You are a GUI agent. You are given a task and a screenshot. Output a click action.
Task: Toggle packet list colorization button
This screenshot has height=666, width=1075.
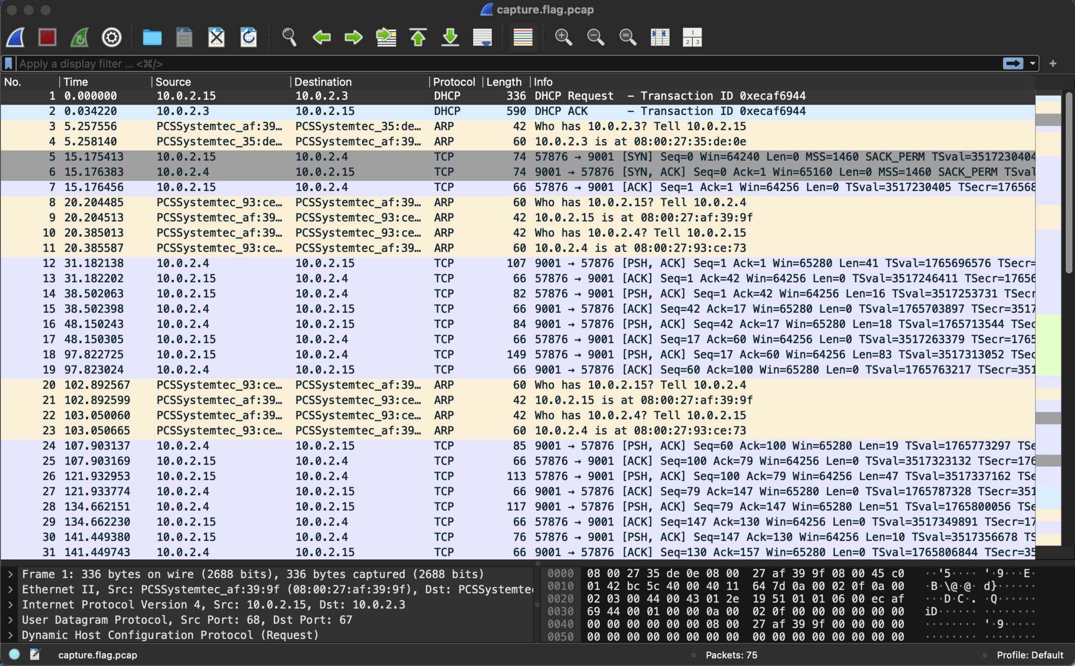pyautogui.click(x=523, y=37)
